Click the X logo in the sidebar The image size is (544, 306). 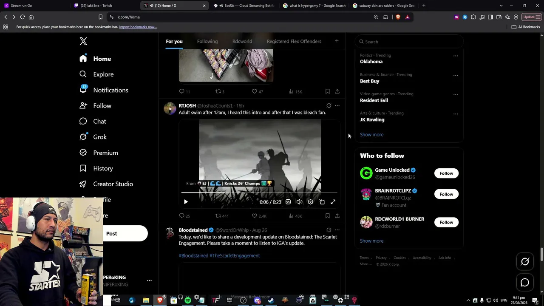(x=83, y=41)
